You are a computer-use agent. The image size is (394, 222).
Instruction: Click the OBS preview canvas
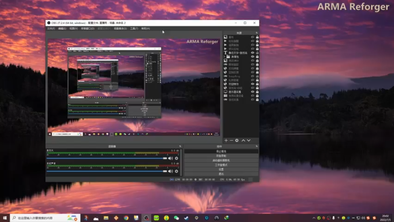[x=134, y=87]
